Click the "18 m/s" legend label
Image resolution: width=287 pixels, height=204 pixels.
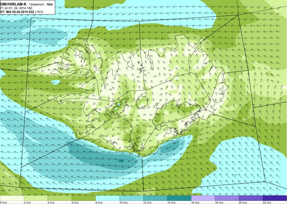click(219, 203)
